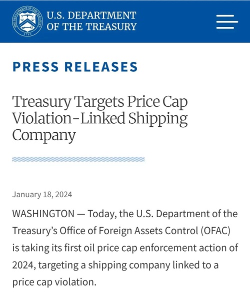The width and height of the screenshot is (250, 294).
Task: Click "OF THE TREASURY" in the header
Action: (91, 26)
